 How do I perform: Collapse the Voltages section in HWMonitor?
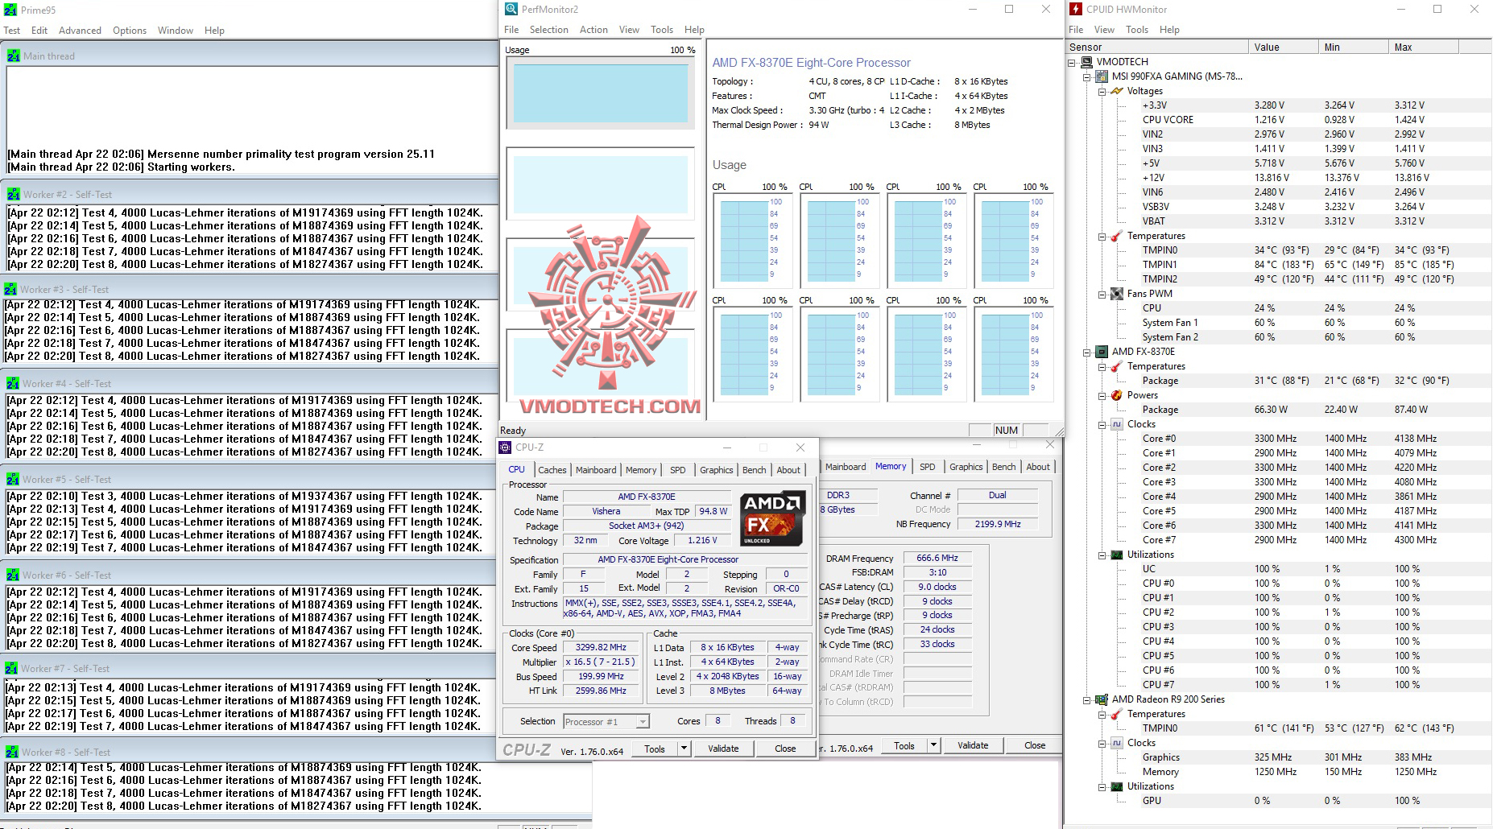[x=1102, y=91]
